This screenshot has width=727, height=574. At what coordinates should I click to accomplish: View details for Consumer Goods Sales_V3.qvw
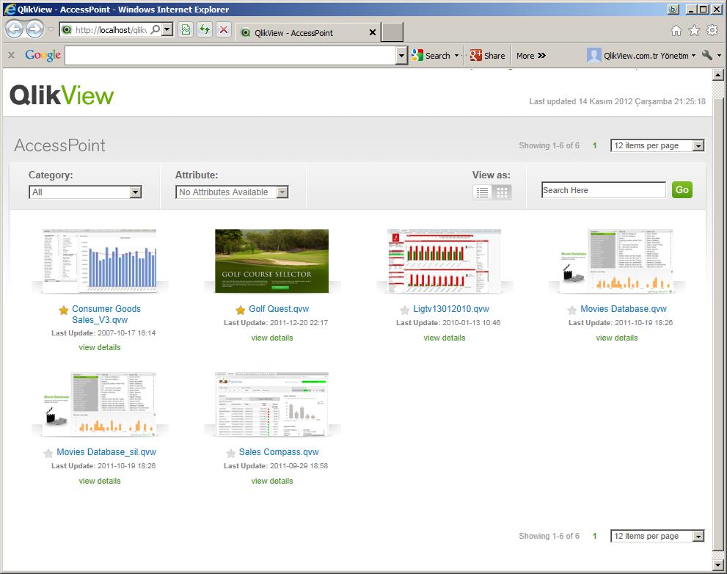point(100,347)
